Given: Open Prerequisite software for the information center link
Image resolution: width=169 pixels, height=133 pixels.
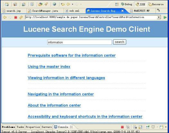Looking at the screenshot, I should click(72, 56).
